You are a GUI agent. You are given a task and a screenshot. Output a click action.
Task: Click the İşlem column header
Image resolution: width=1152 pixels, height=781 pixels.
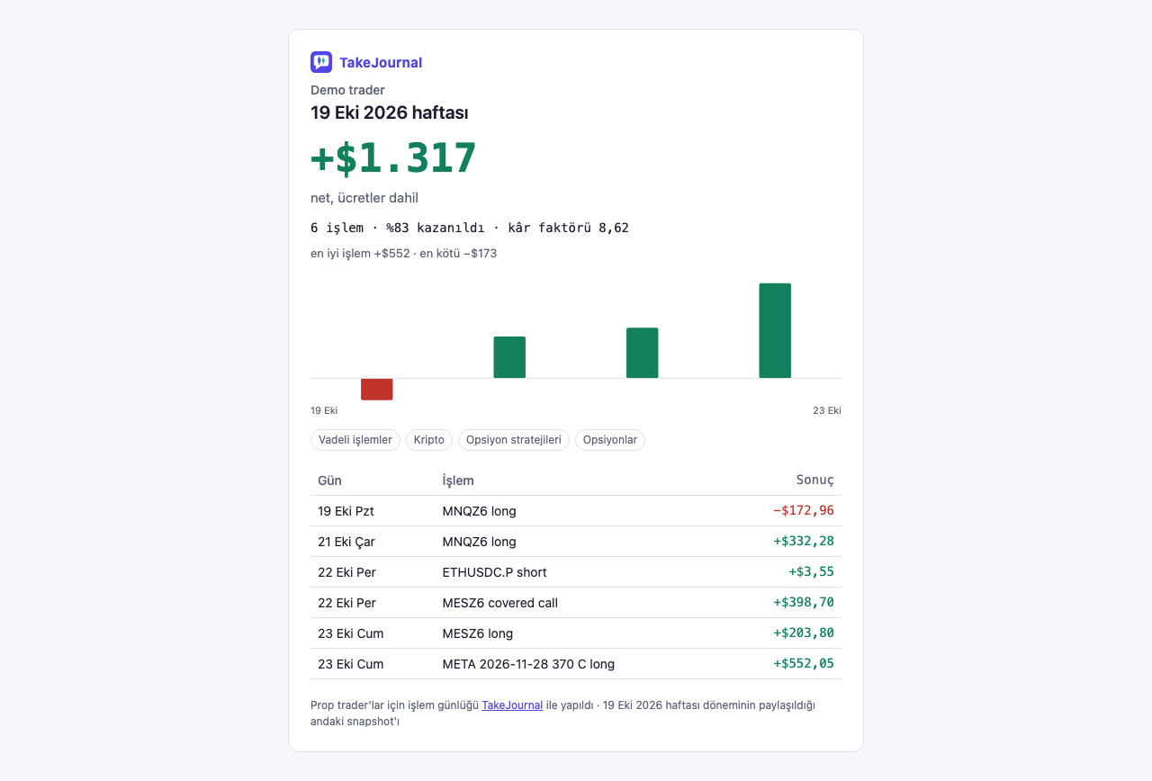click(458, 480)
